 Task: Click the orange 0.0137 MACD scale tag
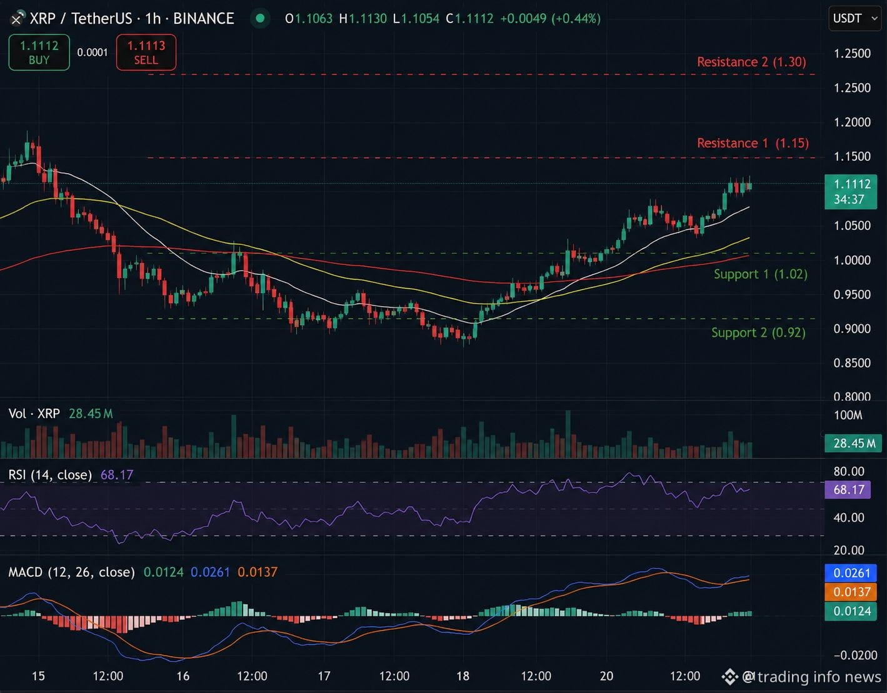click(x=851, y=592)
